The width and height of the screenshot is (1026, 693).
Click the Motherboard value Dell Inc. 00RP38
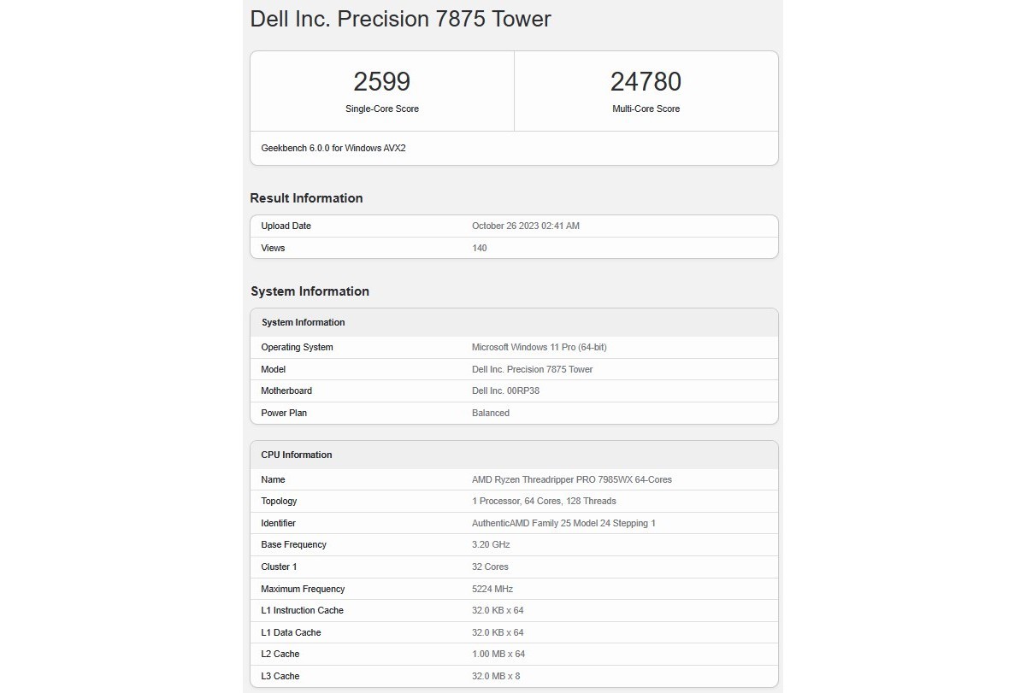(505, 391)
